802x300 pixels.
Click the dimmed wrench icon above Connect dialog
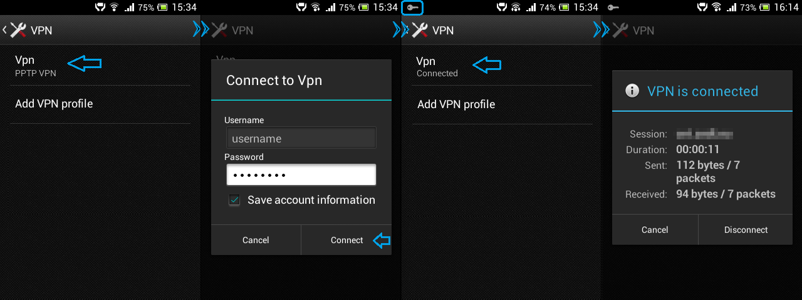(x=219, y=29)
